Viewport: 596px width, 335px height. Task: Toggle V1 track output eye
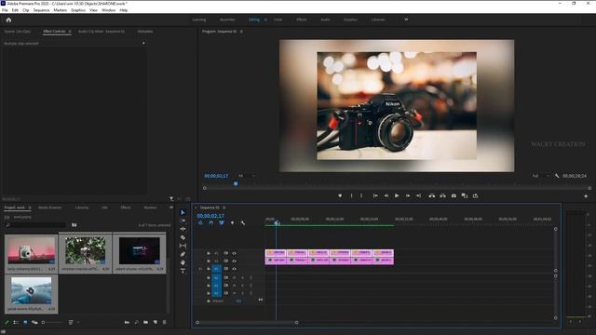tap(234, 269)
